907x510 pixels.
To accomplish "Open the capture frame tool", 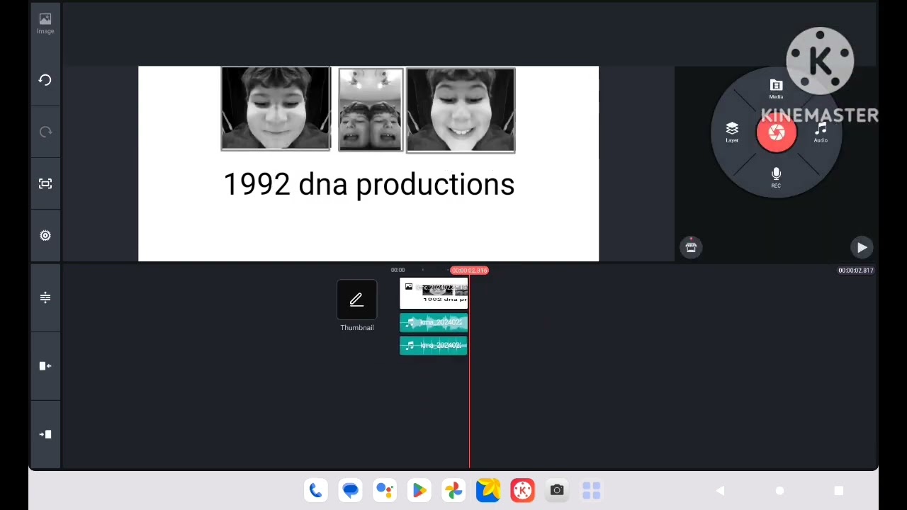I will 45,183.
